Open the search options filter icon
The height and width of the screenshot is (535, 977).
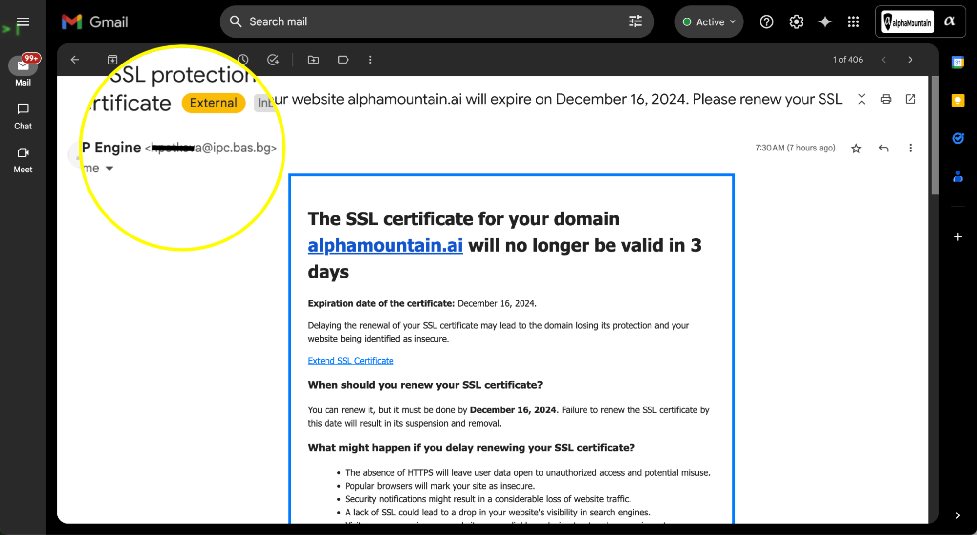tap(635, 21)
